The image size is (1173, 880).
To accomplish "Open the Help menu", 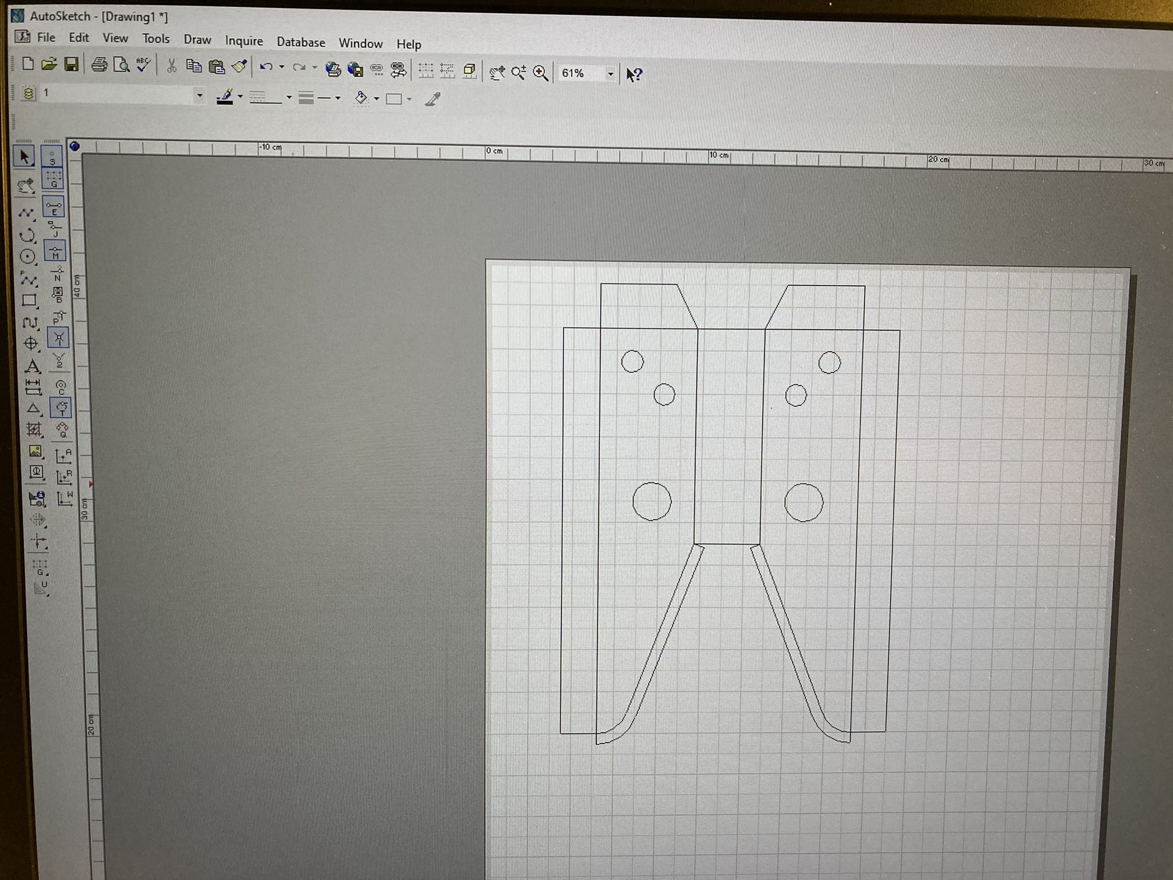I will pos(408,44).
